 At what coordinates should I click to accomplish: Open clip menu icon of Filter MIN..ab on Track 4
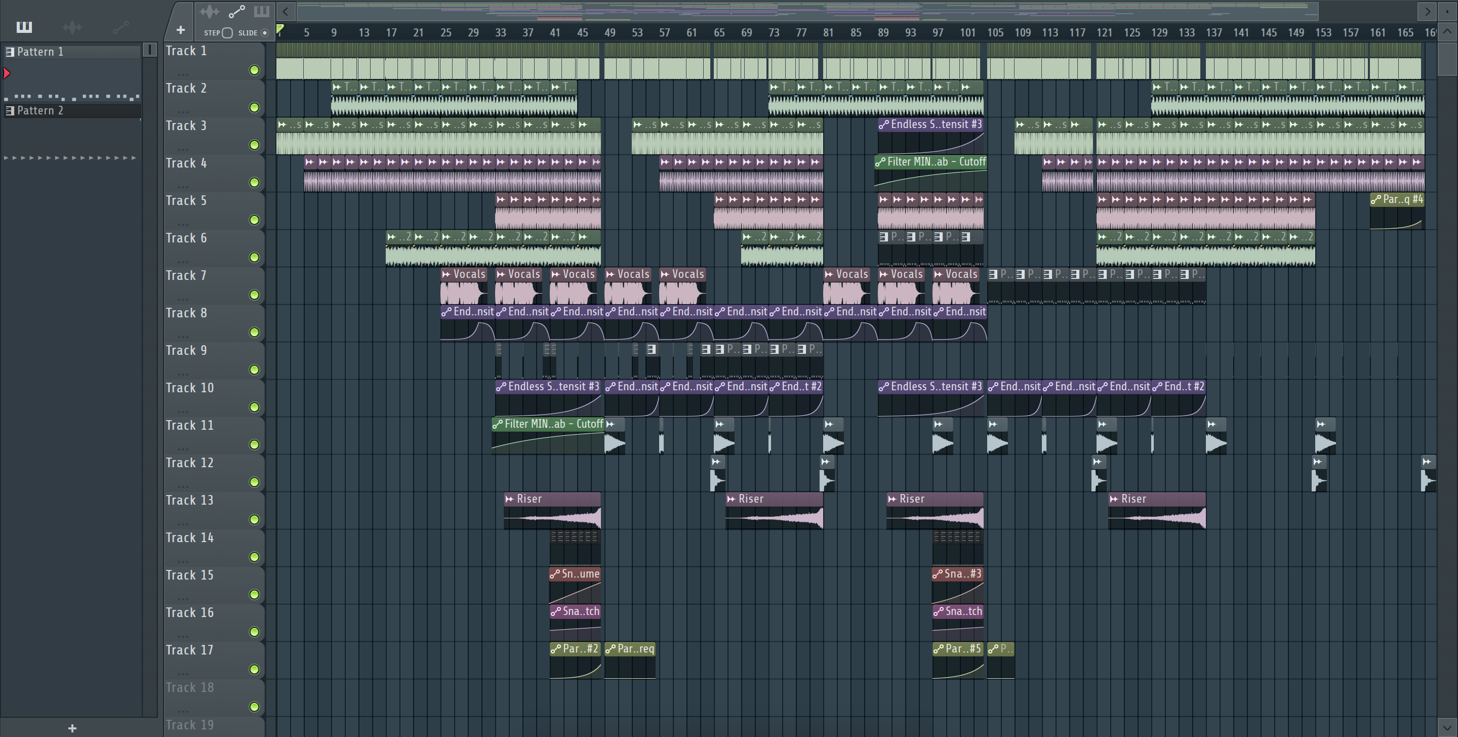(880, 162)
